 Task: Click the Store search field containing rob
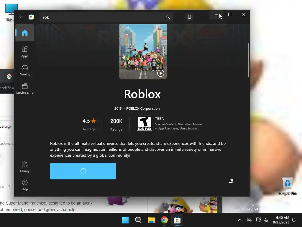[x=106, y=17]
